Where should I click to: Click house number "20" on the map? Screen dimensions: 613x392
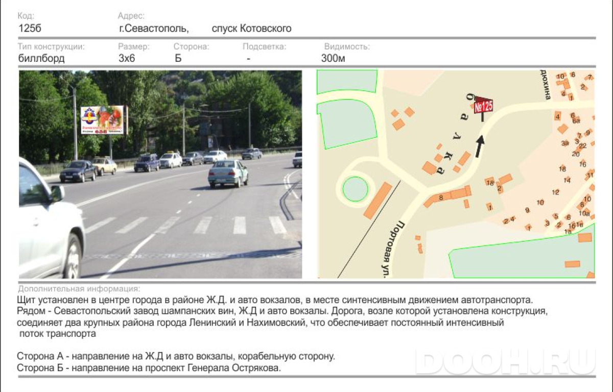click(576, 154)
